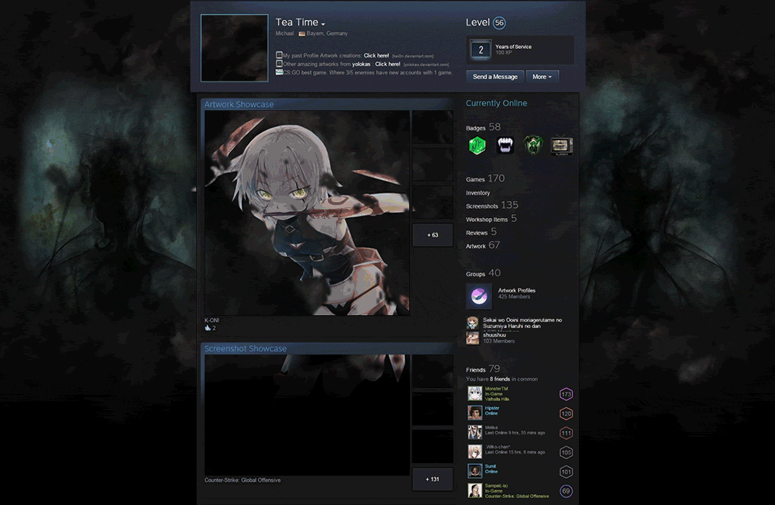Click the level 120 hexagon badge
The image size is (775, 505).
(x=566, y=413)
